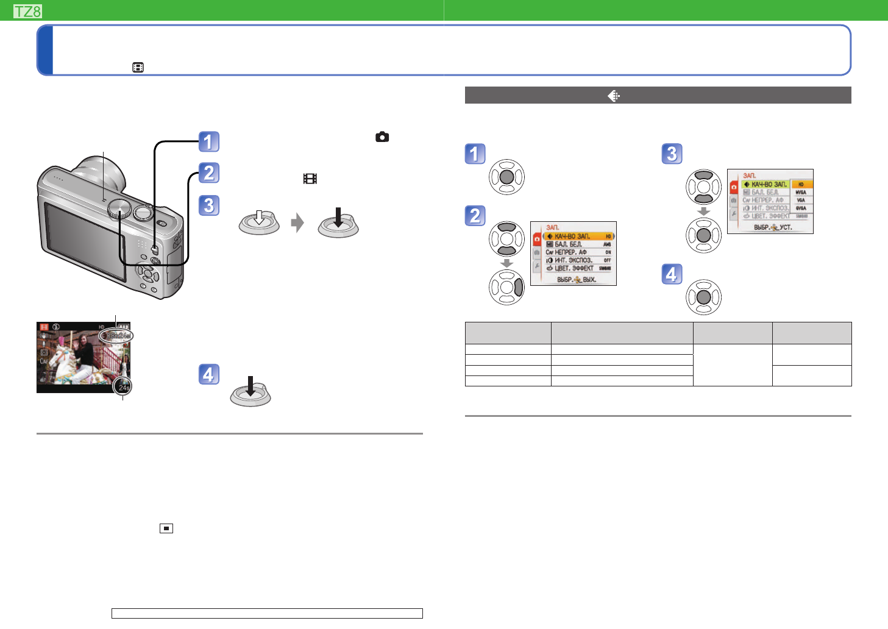Click the TZ8 model badge
This screenshot has width=888, height=629.
[x=27, y=11]
